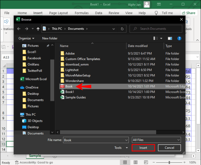Click the Up one level arrow
Image resolution: width=201 pixels, height=165 pixels.
coord(38,29)
